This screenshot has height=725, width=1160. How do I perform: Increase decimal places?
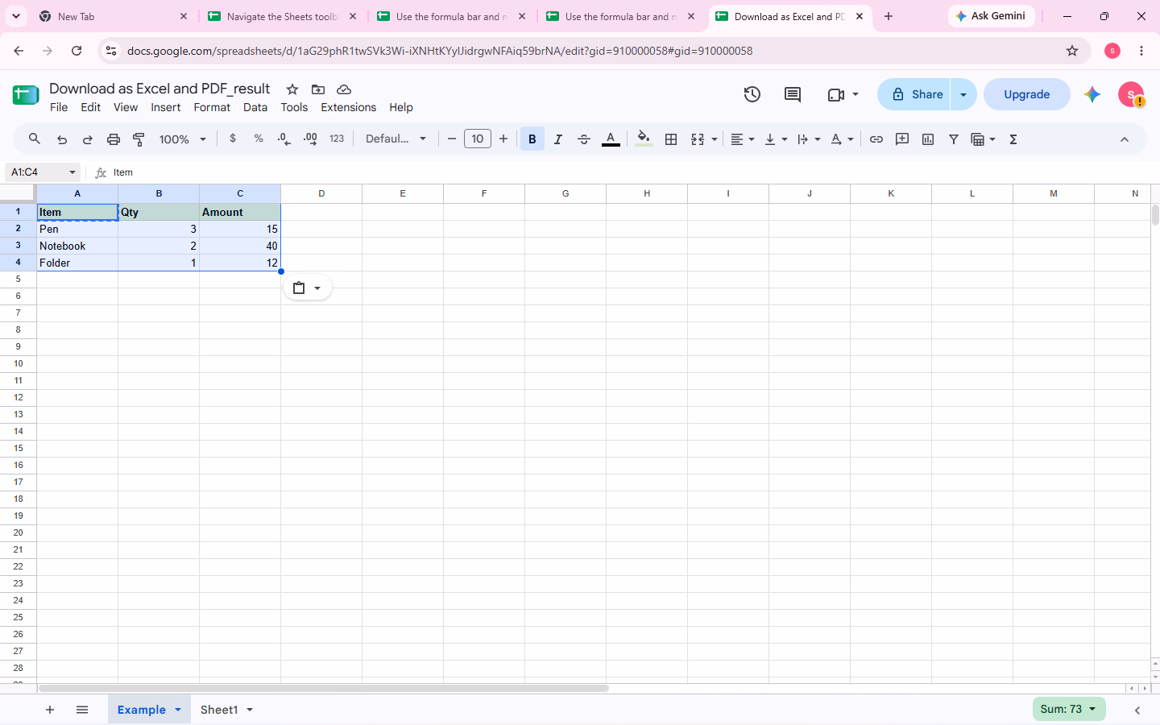click(310, 139)
